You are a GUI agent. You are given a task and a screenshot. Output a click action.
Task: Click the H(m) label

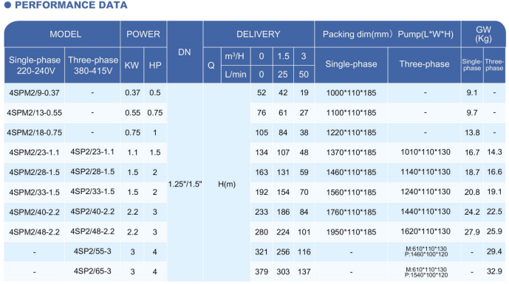pos(227,184)
